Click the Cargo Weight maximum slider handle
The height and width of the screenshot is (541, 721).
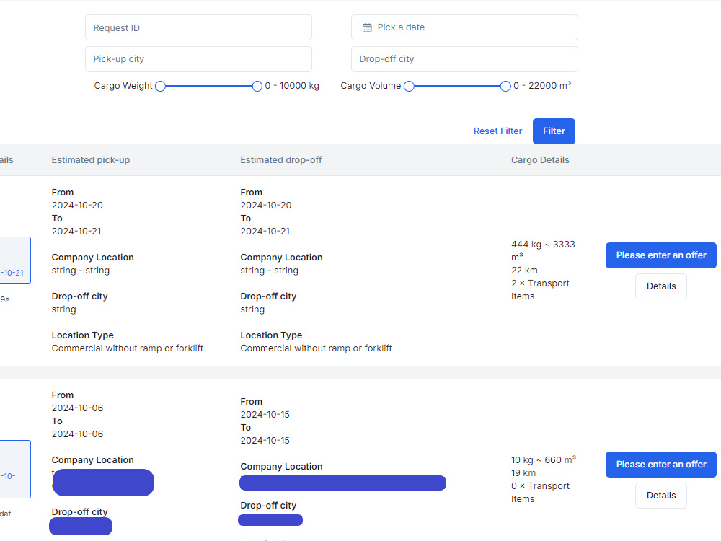pos(257,86)
